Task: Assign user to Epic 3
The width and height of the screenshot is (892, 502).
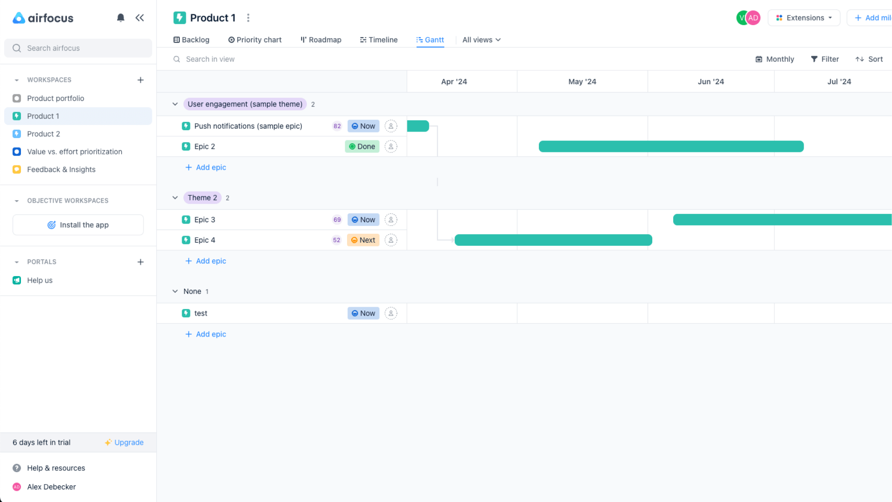Action: 391,219
